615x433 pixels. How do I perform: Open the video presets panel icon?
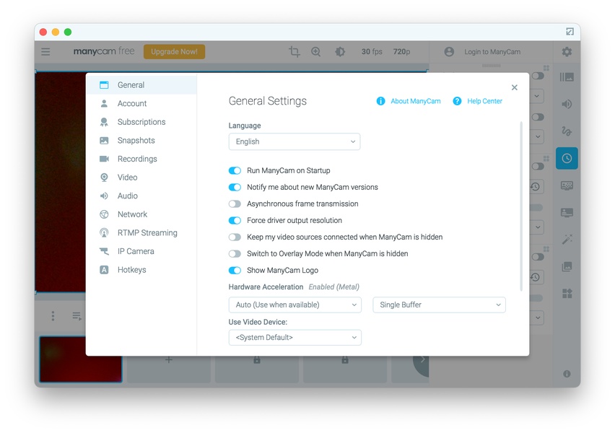[567, 77]
